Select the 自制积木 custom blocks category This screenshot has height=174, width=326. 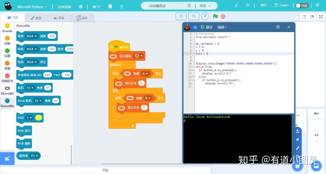(x=7, y=78)
